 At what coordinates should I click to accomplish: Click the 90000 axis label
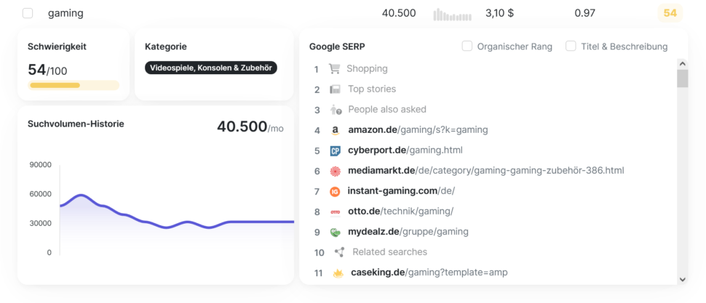pyautogui.click(x=41, y=165)
